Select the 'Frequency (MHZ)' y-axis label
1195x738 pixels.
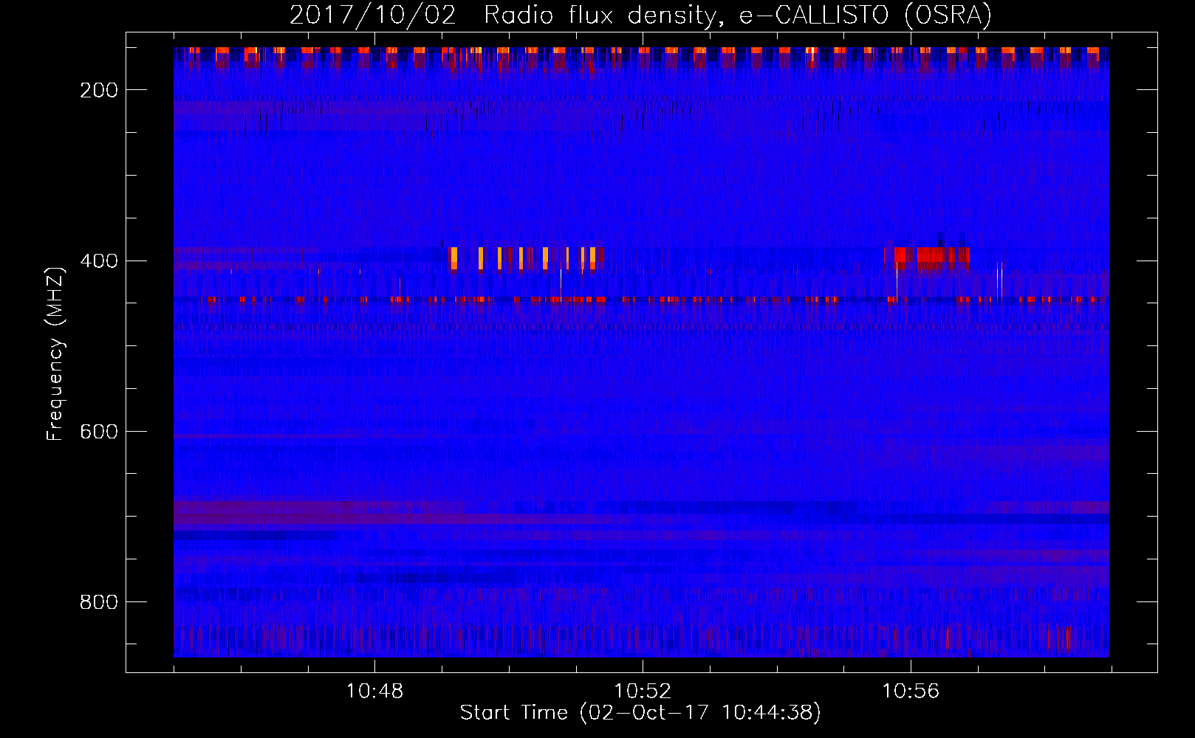pyautogui.click(x=55, y=354)
